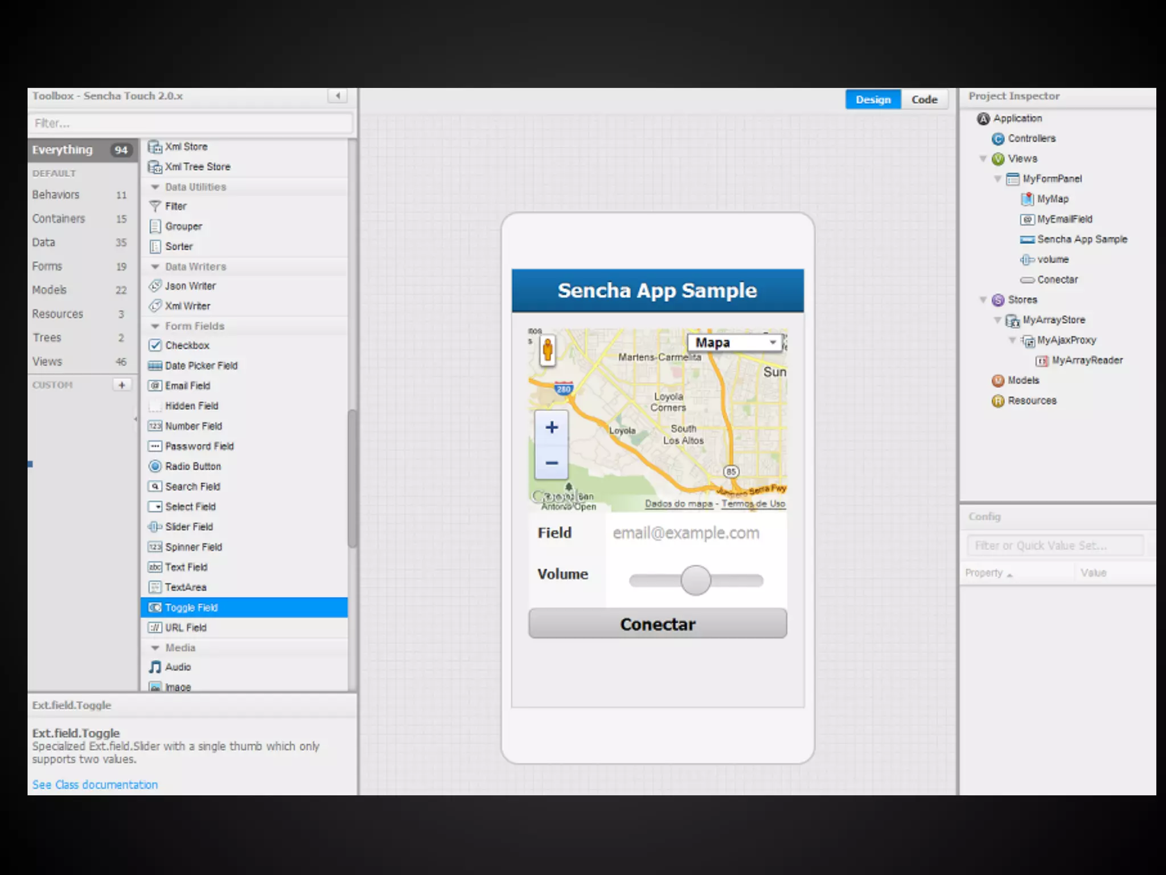Click the street view pegman icon
The width and height of the screenshot is (1166, 875).
coord(547,349)
